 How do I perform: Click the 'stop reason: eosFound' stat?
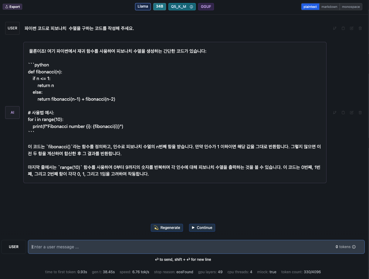[174, 272]
